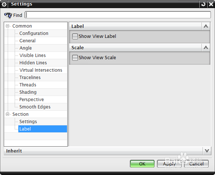Select Tracelines in the tree
Image resolution: width=215 pixels, height=175 pixels.
pyautogui.click(x=30, y=77)
